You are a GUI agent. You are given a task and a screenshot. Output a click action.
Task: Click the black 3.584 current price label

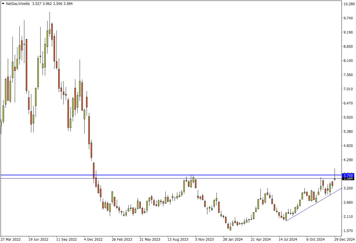tap(348, 179)
